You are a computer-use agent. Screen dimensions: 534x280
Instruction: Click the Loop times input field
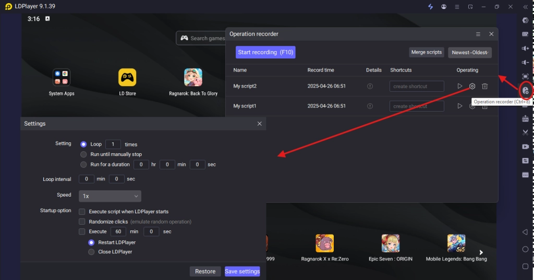[113, 144]
